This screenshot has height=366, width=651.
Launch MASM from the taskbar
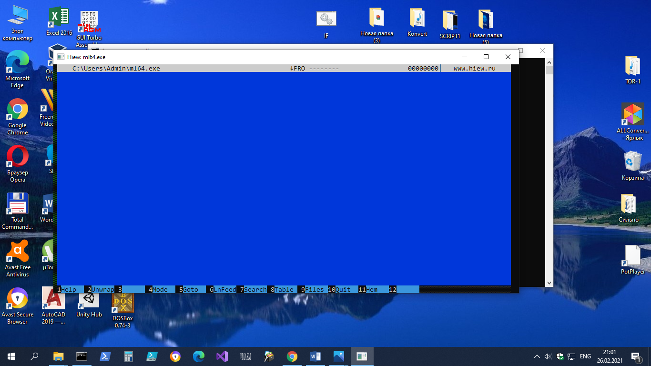[245, 356]
